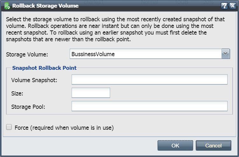Screen dimensions: 239x157
Task: Click the Storage Volume label
Action: 27,54
